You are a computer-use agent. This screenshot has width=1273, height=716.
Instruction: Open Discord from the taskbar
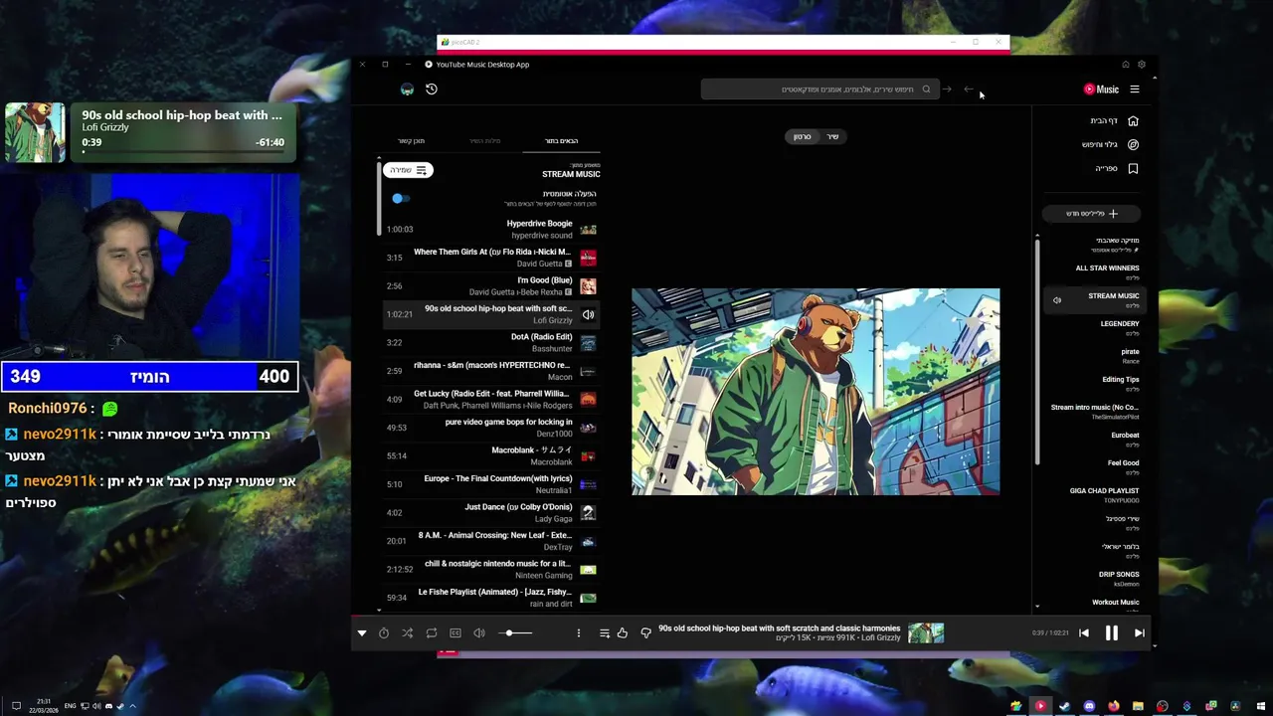click(x=1089, y=706)
